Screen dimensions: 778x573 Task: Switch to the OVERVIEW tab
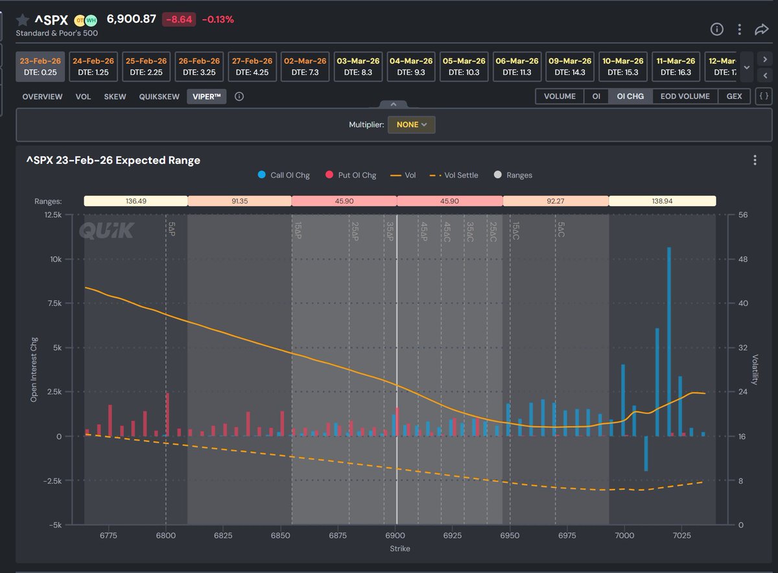pyautogui.click(x=42, y=97)
